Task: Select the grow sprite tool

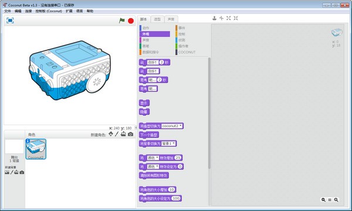Action: click(x=229, y=18)
